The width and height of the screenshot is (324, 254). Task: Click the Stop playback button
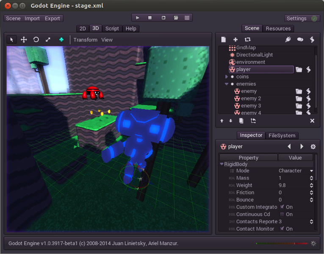tap(150, 18)
